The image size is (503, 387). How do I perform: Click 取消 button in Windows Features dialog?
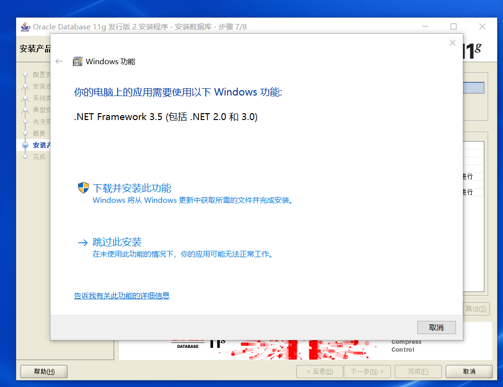tap(436, 327)
